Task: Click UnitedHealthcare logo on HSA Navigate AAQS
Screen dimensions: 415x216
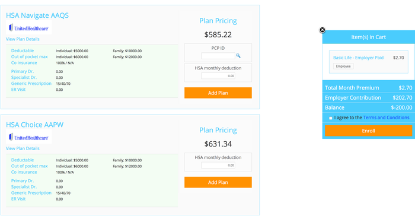Action: coord(28,28)
